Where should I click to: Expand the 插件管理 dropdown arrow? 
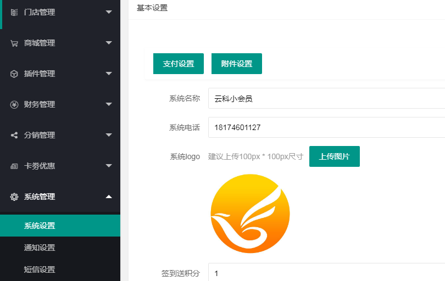pyautogui.click(x=109, y=74)
